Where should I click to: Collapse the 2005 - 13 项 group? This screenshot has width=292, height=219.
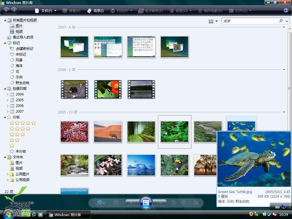pos(284,112)
